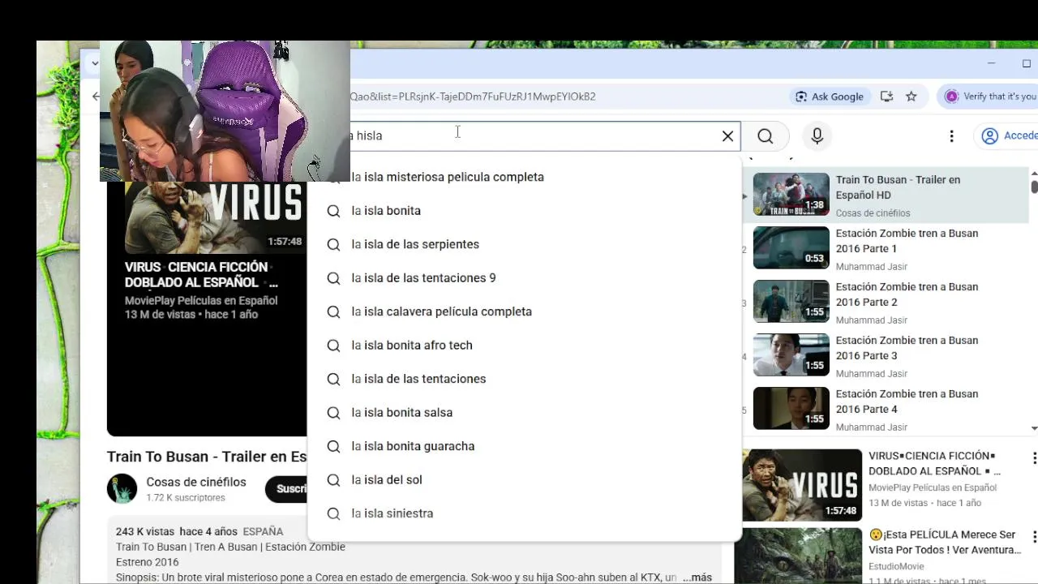This screenshot has height=584, width=1038.
Task: Open Estación Zombie Parte 1 thumbnail
Action: click(x=791, y=247)
